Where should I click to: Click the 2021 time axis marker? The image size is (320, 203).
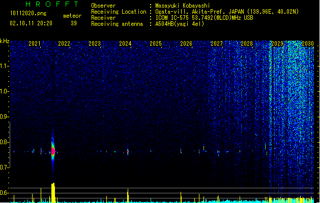tap(35, 44)
